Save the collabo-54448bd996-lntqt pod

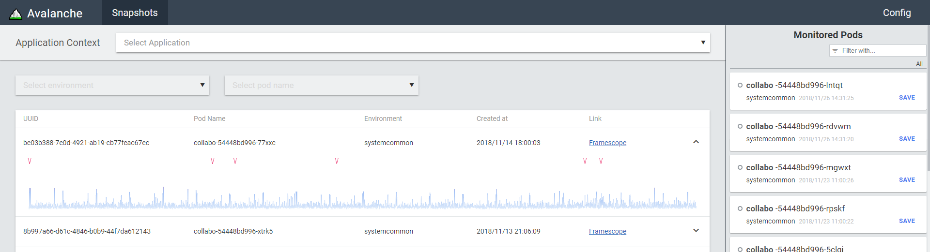[907, 98]
